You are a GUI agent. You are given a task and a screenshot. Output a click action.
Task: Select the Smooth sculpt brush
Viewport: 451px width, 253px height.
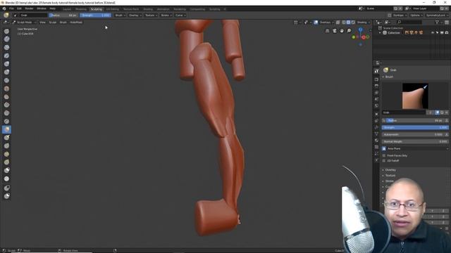tap(6, 89)
